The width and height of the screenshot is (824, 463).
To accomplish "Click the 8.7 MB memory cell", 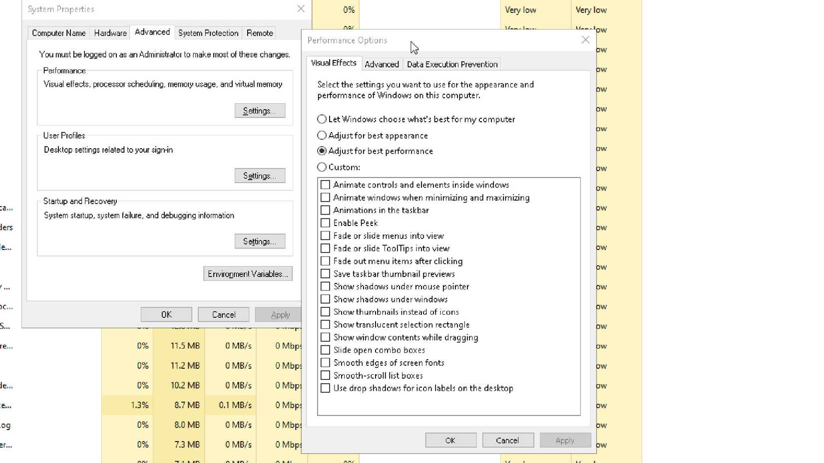I will 179,405.
